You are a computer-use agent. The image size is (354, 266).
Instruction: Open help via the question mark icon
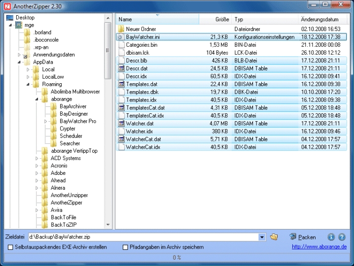click(342, 237)
